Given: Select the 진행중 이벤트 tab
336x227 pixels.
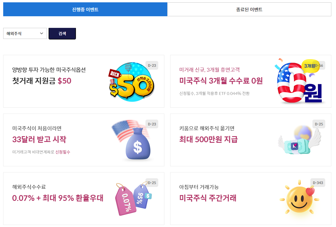Looking at the screenshot, I should [x=85, y=9].
